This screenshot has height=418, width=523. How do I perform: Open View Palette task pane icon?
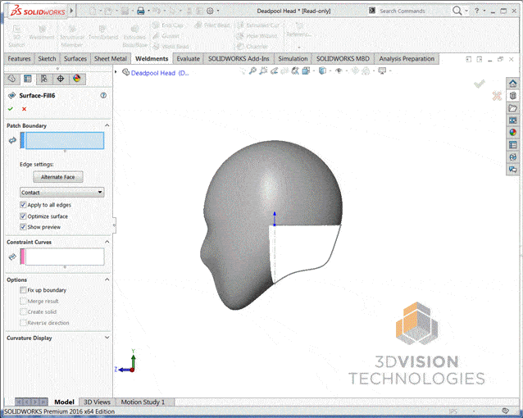512,120
